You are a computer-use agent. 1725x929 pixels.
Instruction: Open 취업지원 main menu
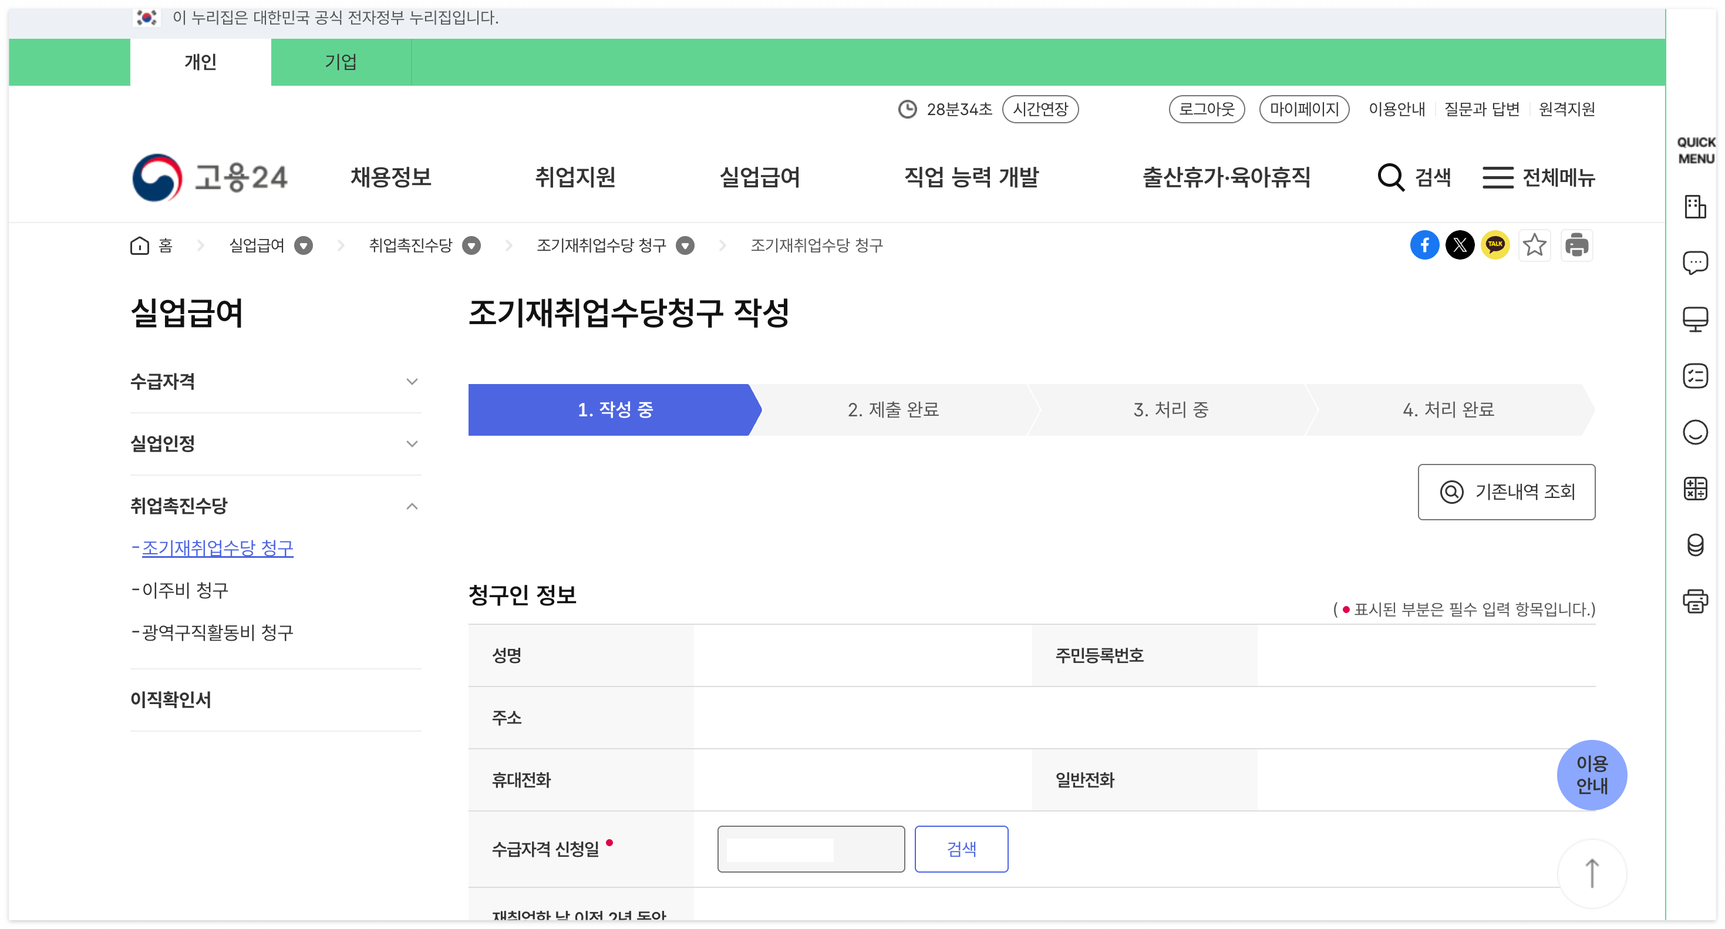pyautogui.click(x=575, y=177)
